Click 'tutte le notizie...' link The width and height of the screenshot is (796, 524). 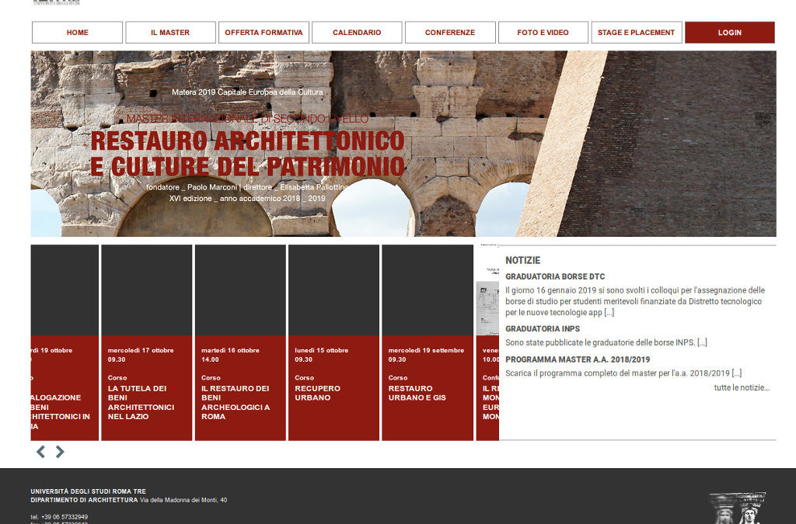tap(742, 387)
